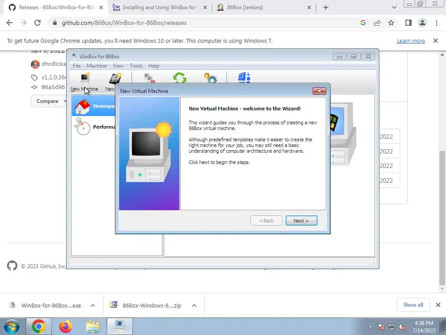Click Show all downloads button

[x=413, y=305]
